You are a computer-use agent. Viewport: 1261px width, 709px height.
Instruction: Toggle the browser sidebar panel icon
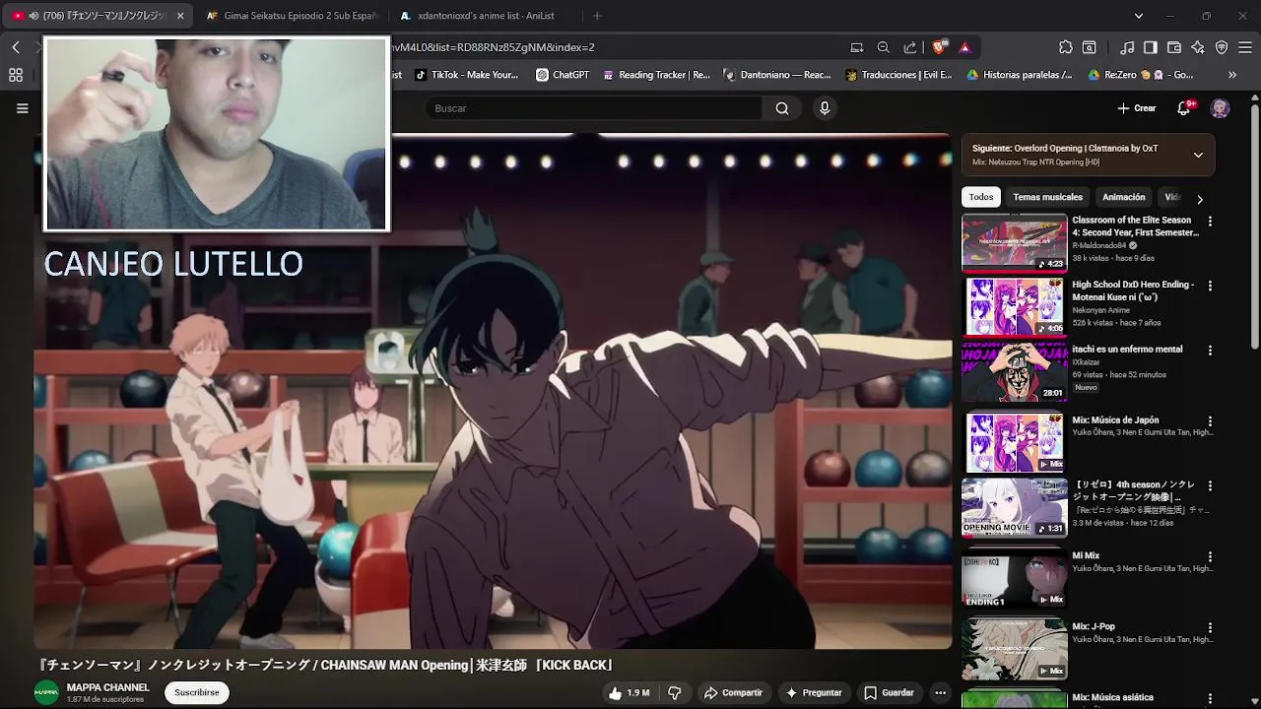pyautogui.click(x=1151, y=47)
